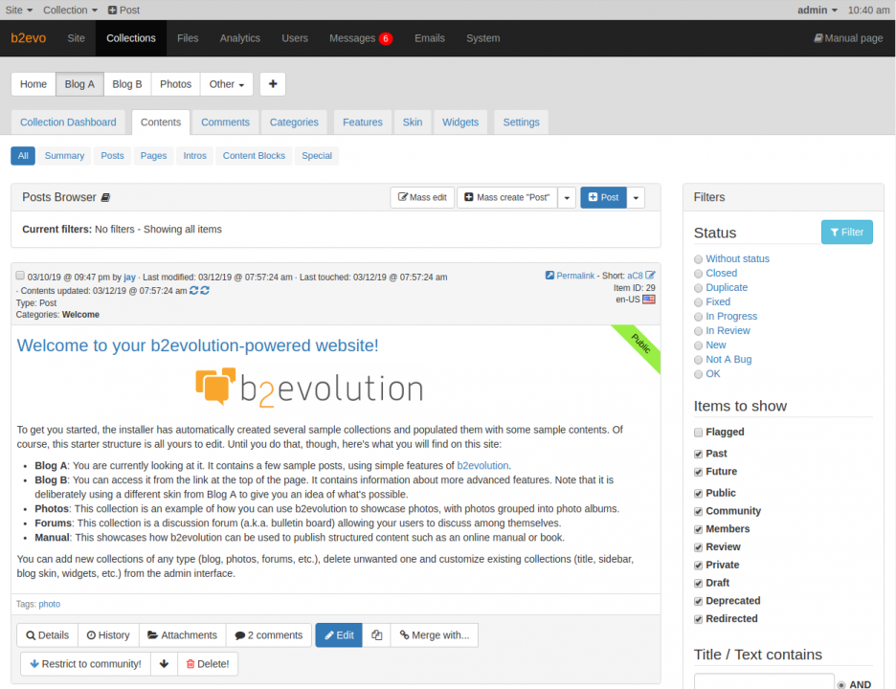Tick the post selection checkbox beside 03/10/19
The height and width of the screenshot is (689, 896).
pos(20,276)
